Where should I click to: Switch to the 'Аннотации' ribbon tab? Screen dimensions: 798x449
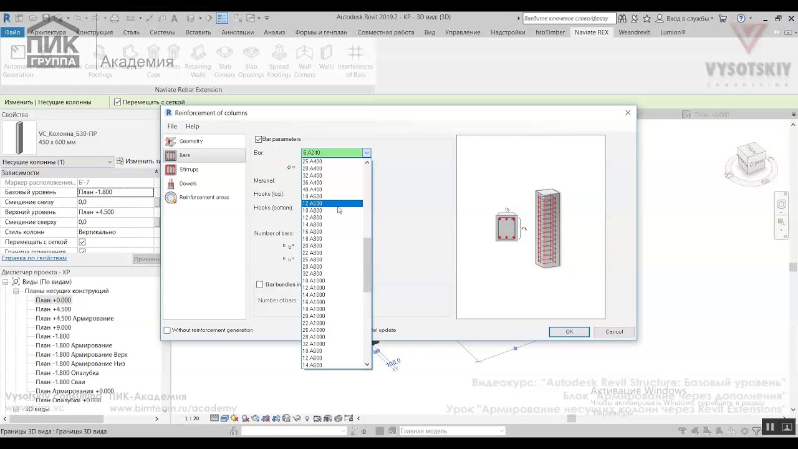click(x=238, y=32)
